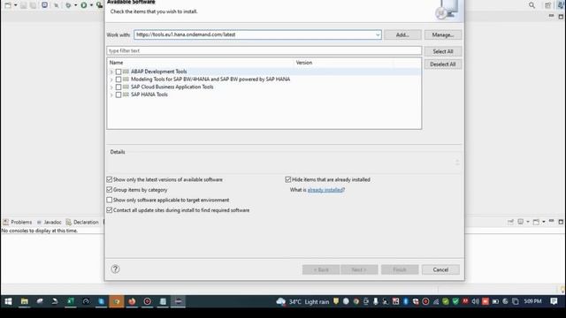Open the Work with URL dropdown arrow

tap(378, 35)
